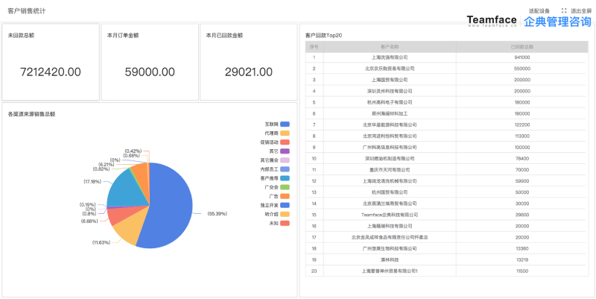Click the Teamface logo
This screenshot has width=596, height=299.
[x=492, y=21]
